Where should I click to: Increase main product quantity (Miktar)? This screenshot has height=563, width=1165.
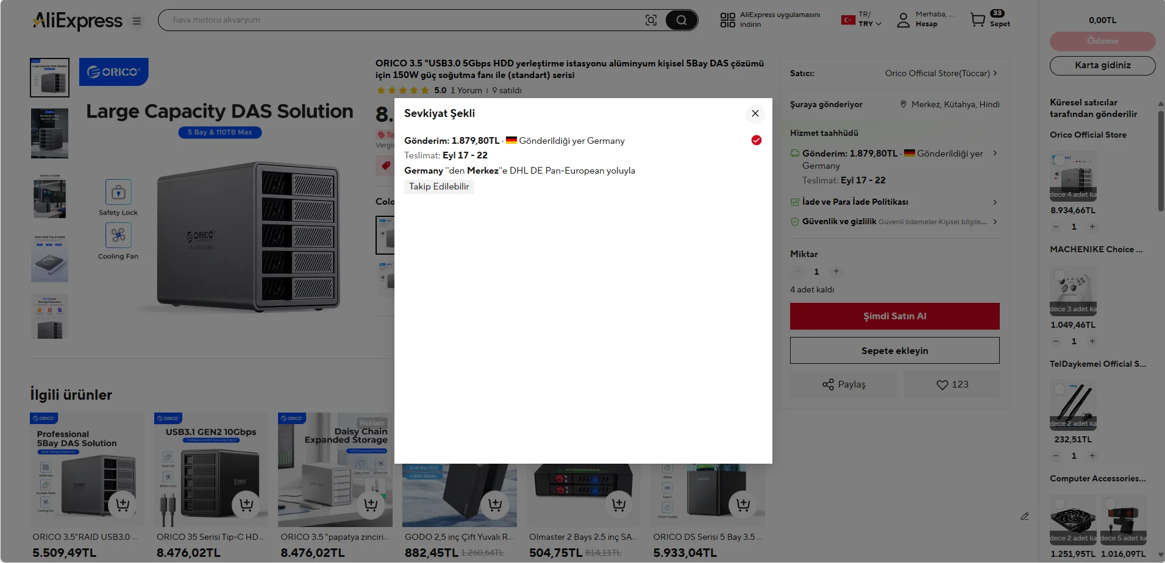[x=836, y=271]
